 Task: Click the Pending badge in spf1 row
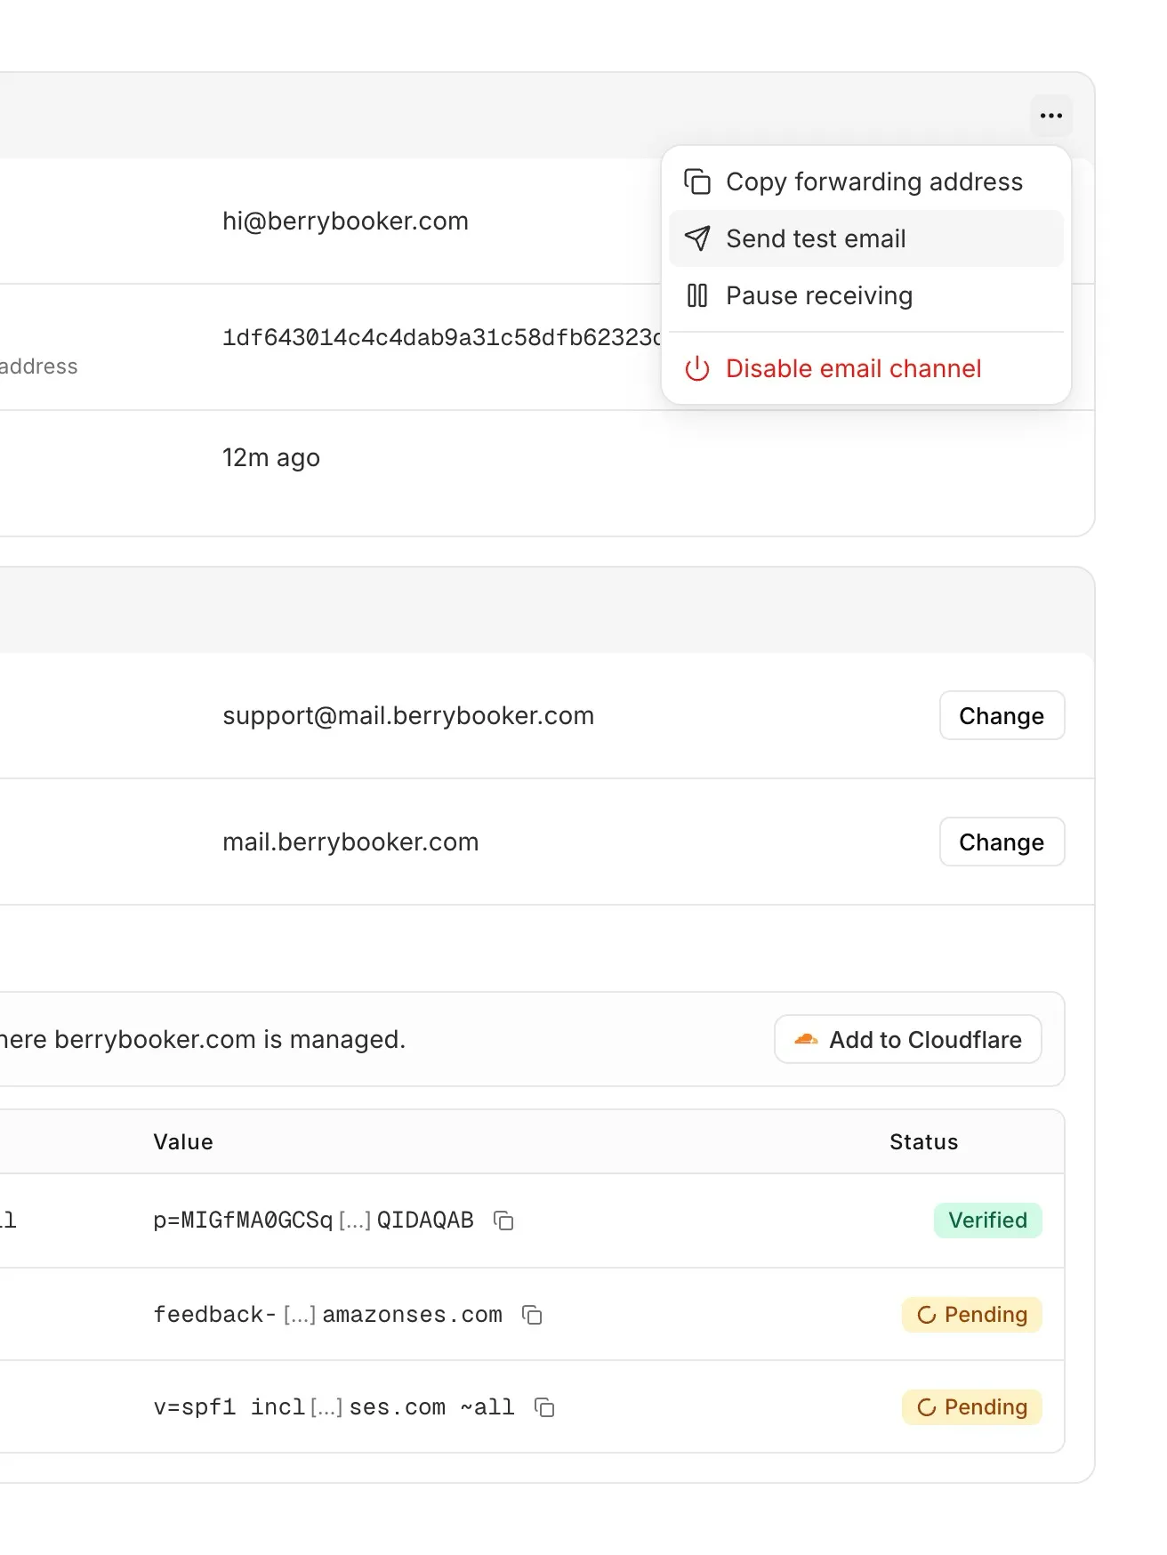click(971, 1407)
